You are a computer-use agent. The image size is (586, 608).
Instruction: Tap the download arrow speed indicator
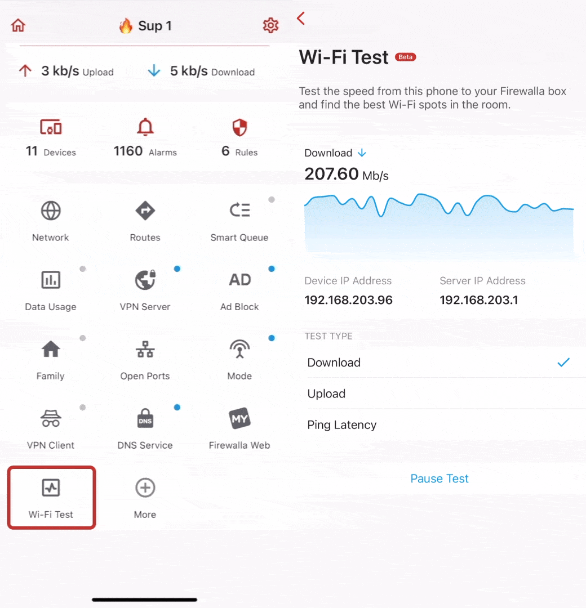[x=154, y=70]
